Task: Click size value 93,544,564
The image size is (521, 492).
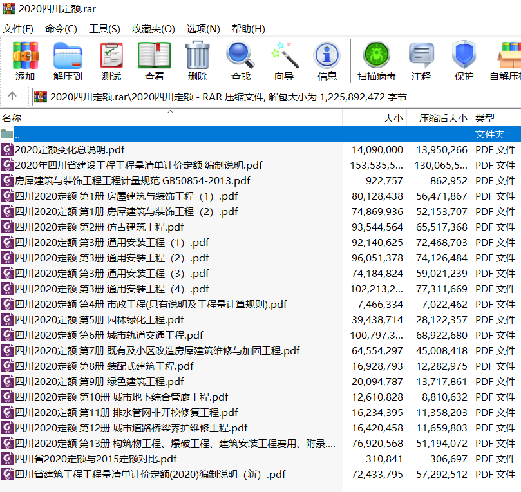Action: point(377,227)
